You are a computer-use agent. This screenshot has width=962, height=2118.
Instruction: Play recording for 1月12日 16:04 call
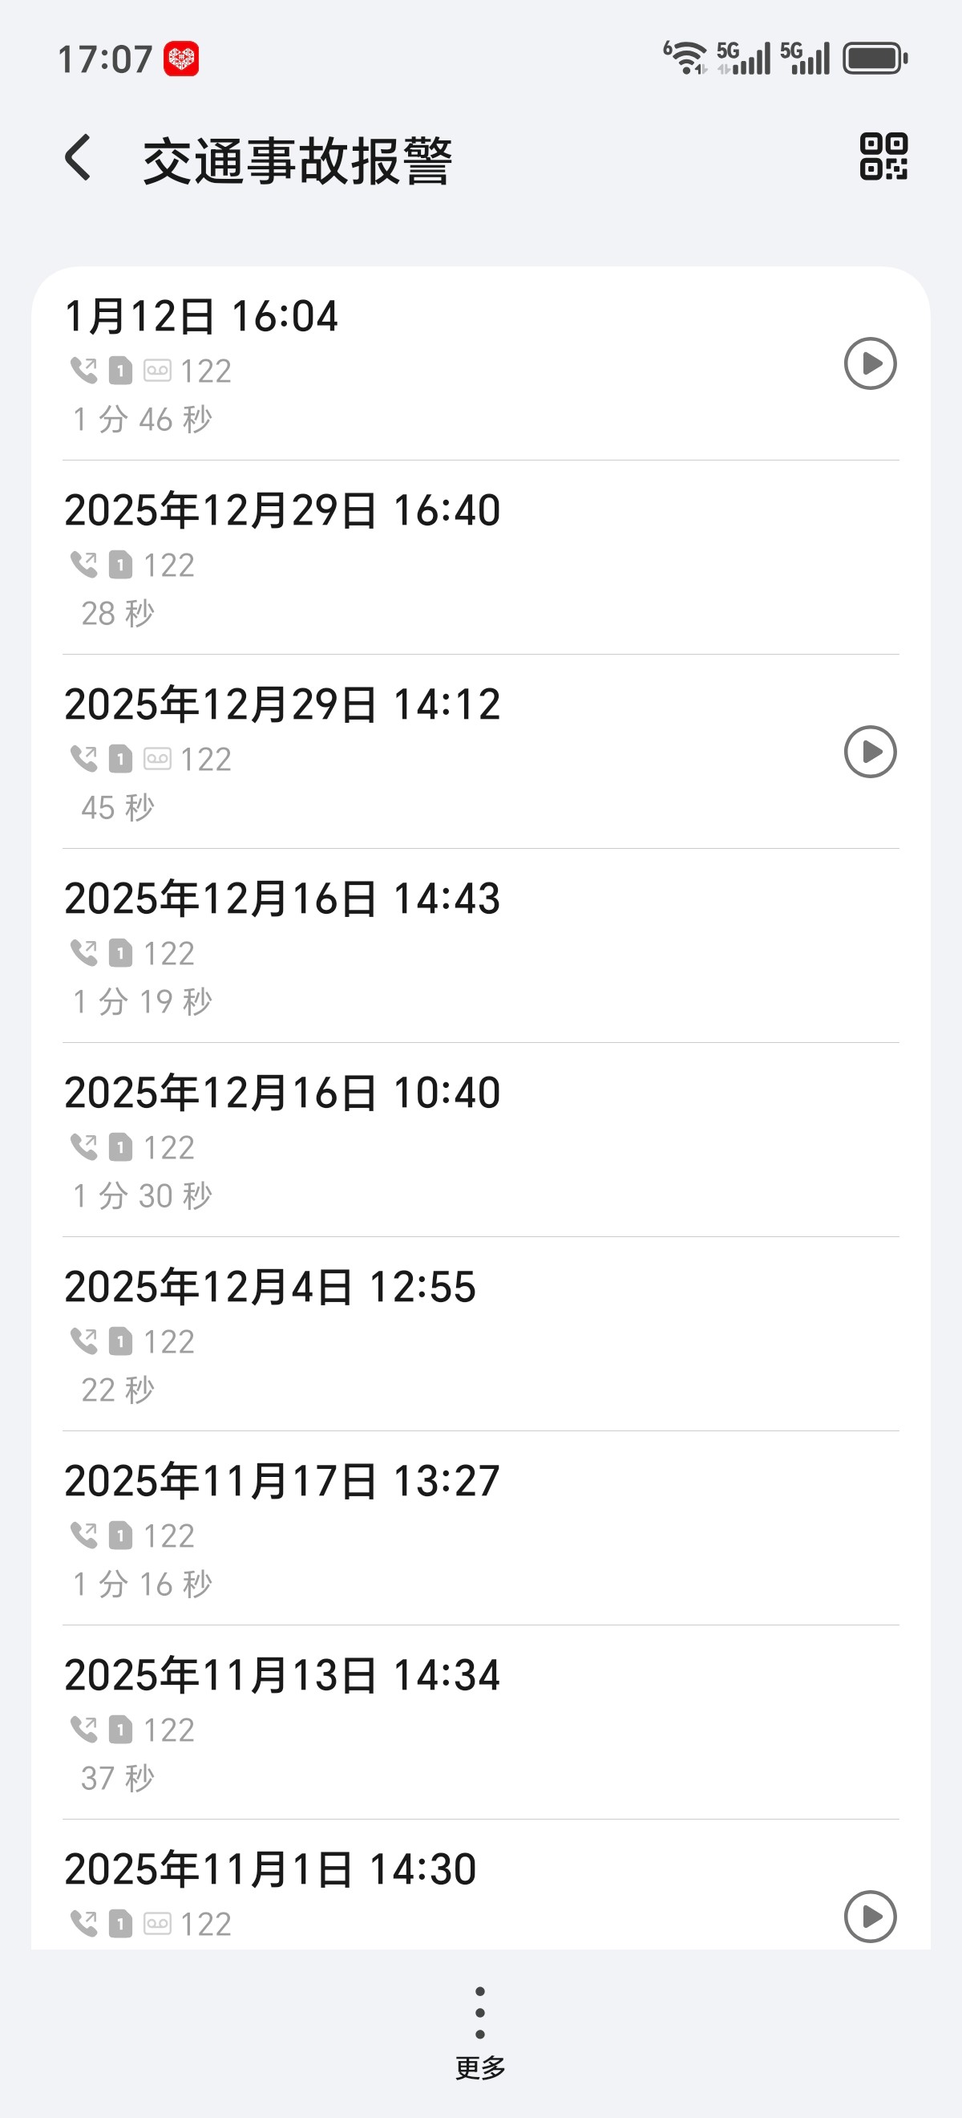(870, 363)
